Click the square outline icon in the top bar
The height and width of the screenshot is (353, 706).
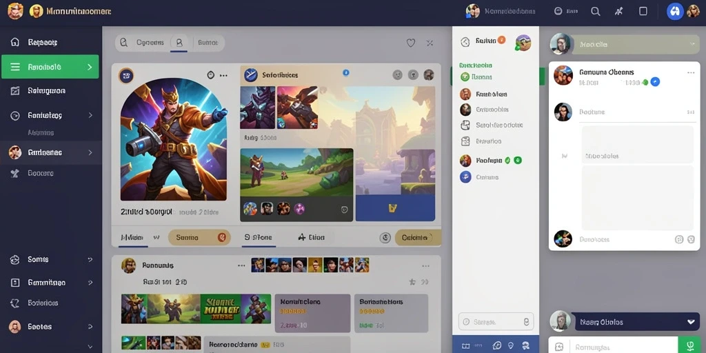point(643,11)
